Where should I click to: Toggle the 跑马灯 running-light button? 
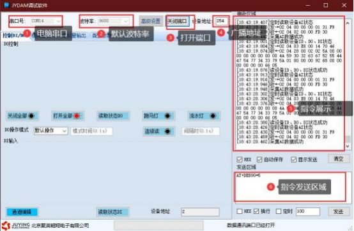[x=158, y=116]
